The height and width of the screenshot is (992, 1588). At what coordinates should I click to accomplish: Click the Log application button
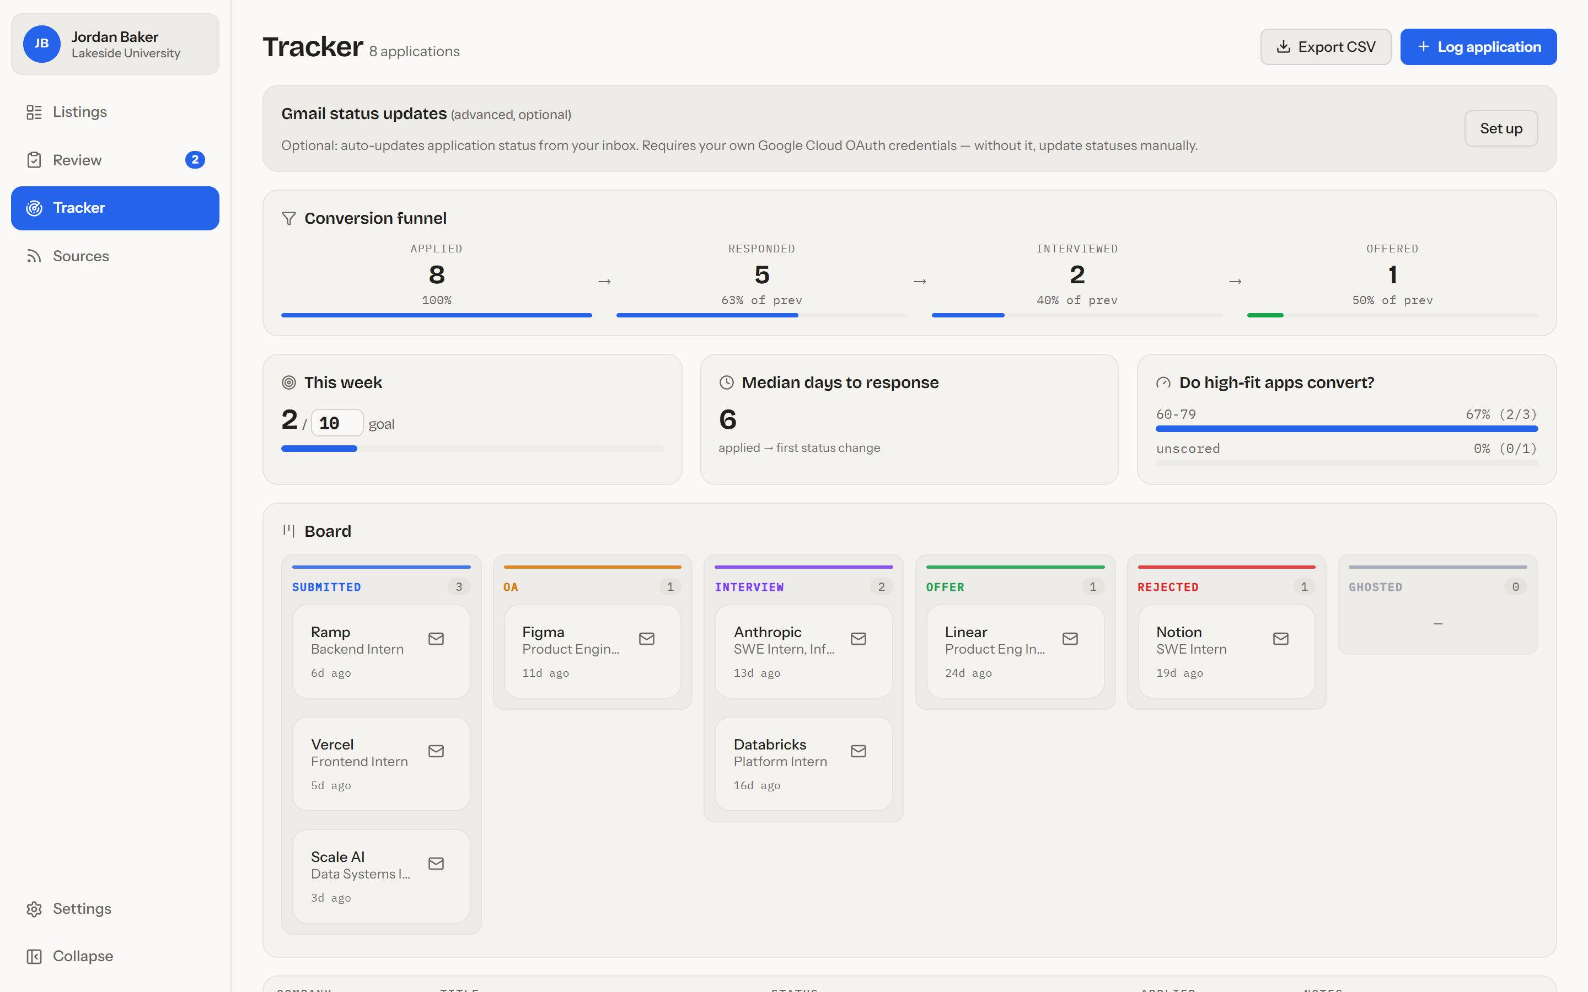point(1478,47)
